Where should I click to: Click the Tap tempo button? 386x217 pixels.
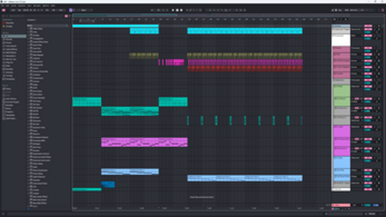coord(19,10)
